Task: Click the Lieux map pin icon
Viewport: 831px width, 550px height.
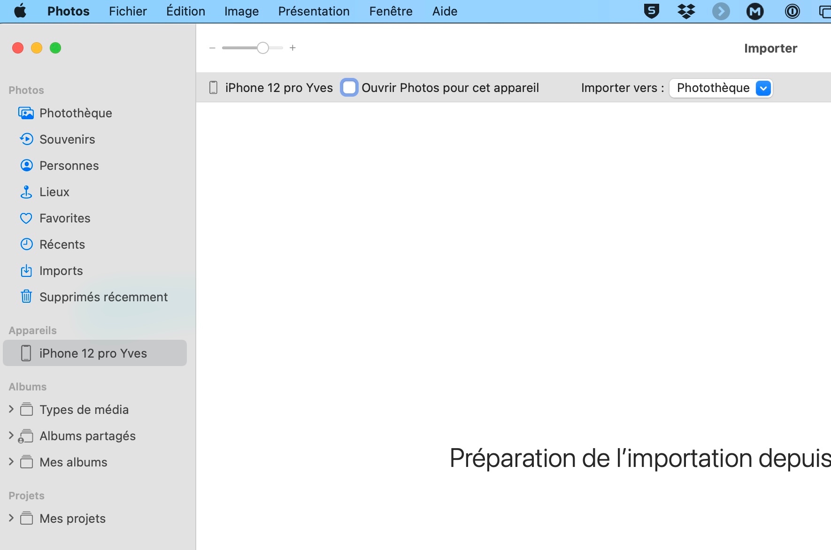Action: [26, 192]
